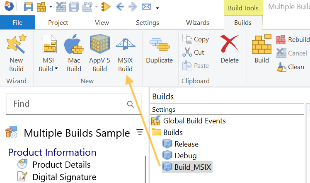Open the view options menu beside project name
The width and height of the screenshot is (310, 183).
140,132
